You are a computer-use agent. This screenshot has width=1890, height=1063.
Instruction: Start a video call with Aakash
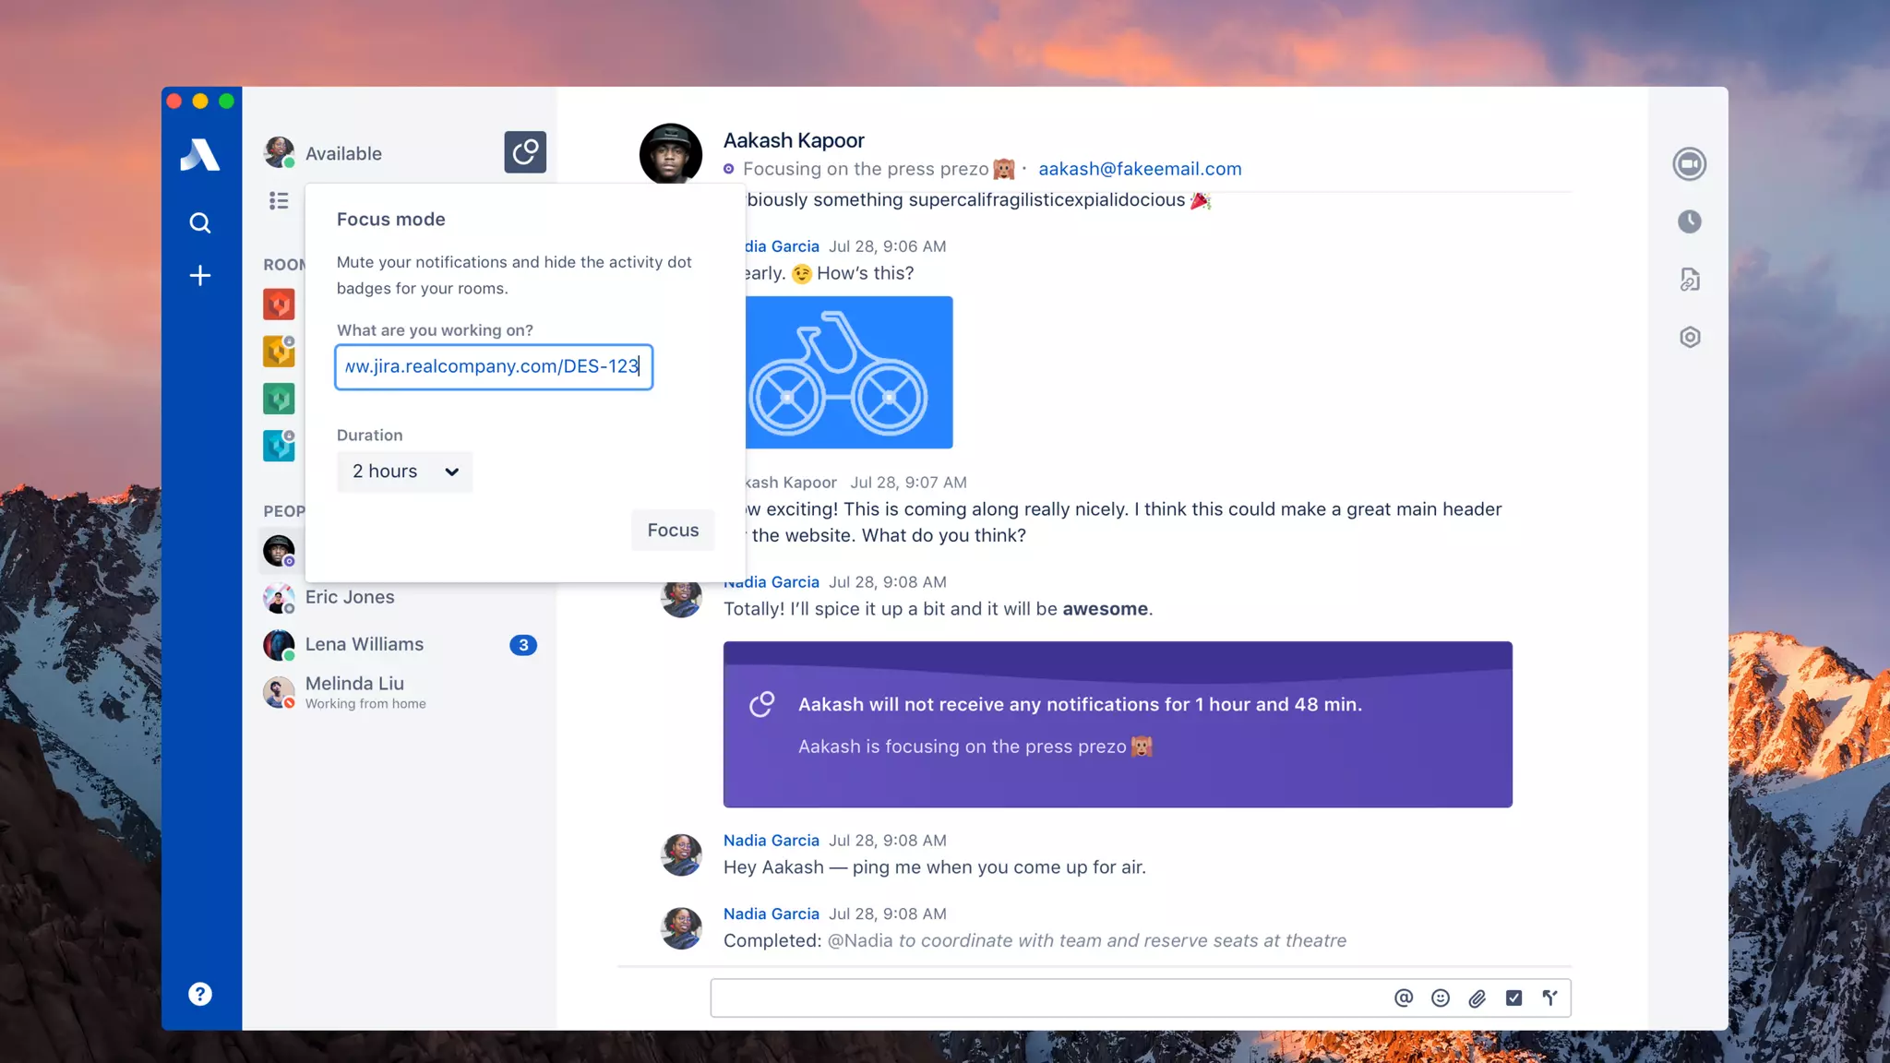1689,164
